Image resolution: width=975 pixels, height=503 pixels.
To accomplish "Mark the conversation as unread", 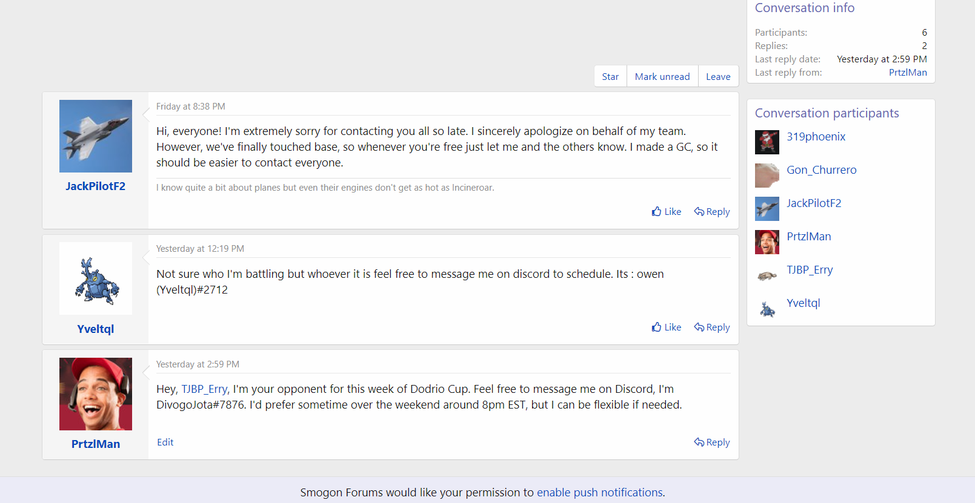I will (x=662, y=77).
